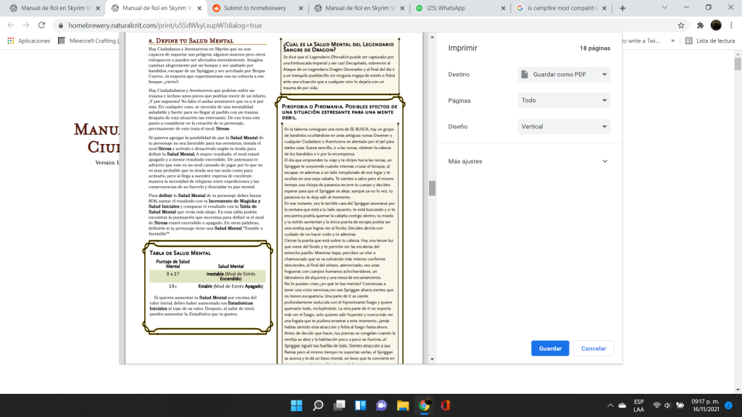Image resolution: width=742 pixels, height=417 pixels.
Task: Open Office from taskbar
Action: pos(446,405)
